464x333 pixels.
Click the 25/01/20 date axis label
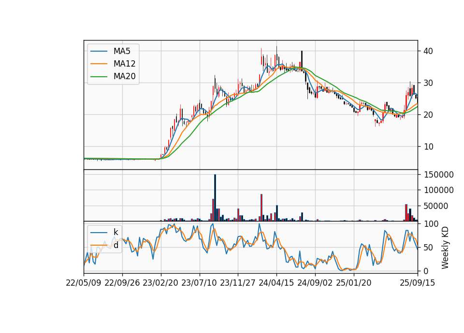(354, 283)
